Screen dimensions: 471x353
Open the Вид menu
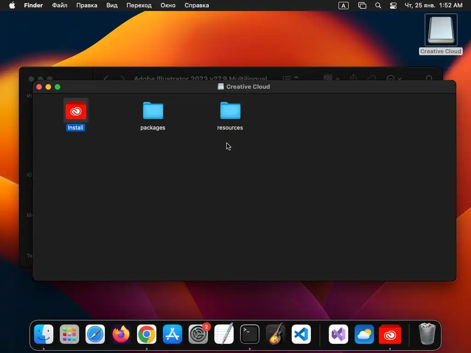tap(112, 6)
